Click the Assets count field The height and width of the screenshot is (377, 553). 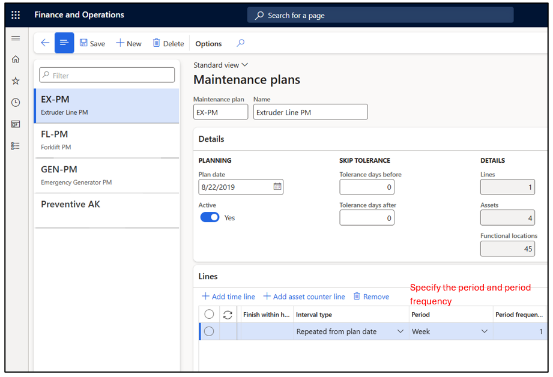point(507,217)
